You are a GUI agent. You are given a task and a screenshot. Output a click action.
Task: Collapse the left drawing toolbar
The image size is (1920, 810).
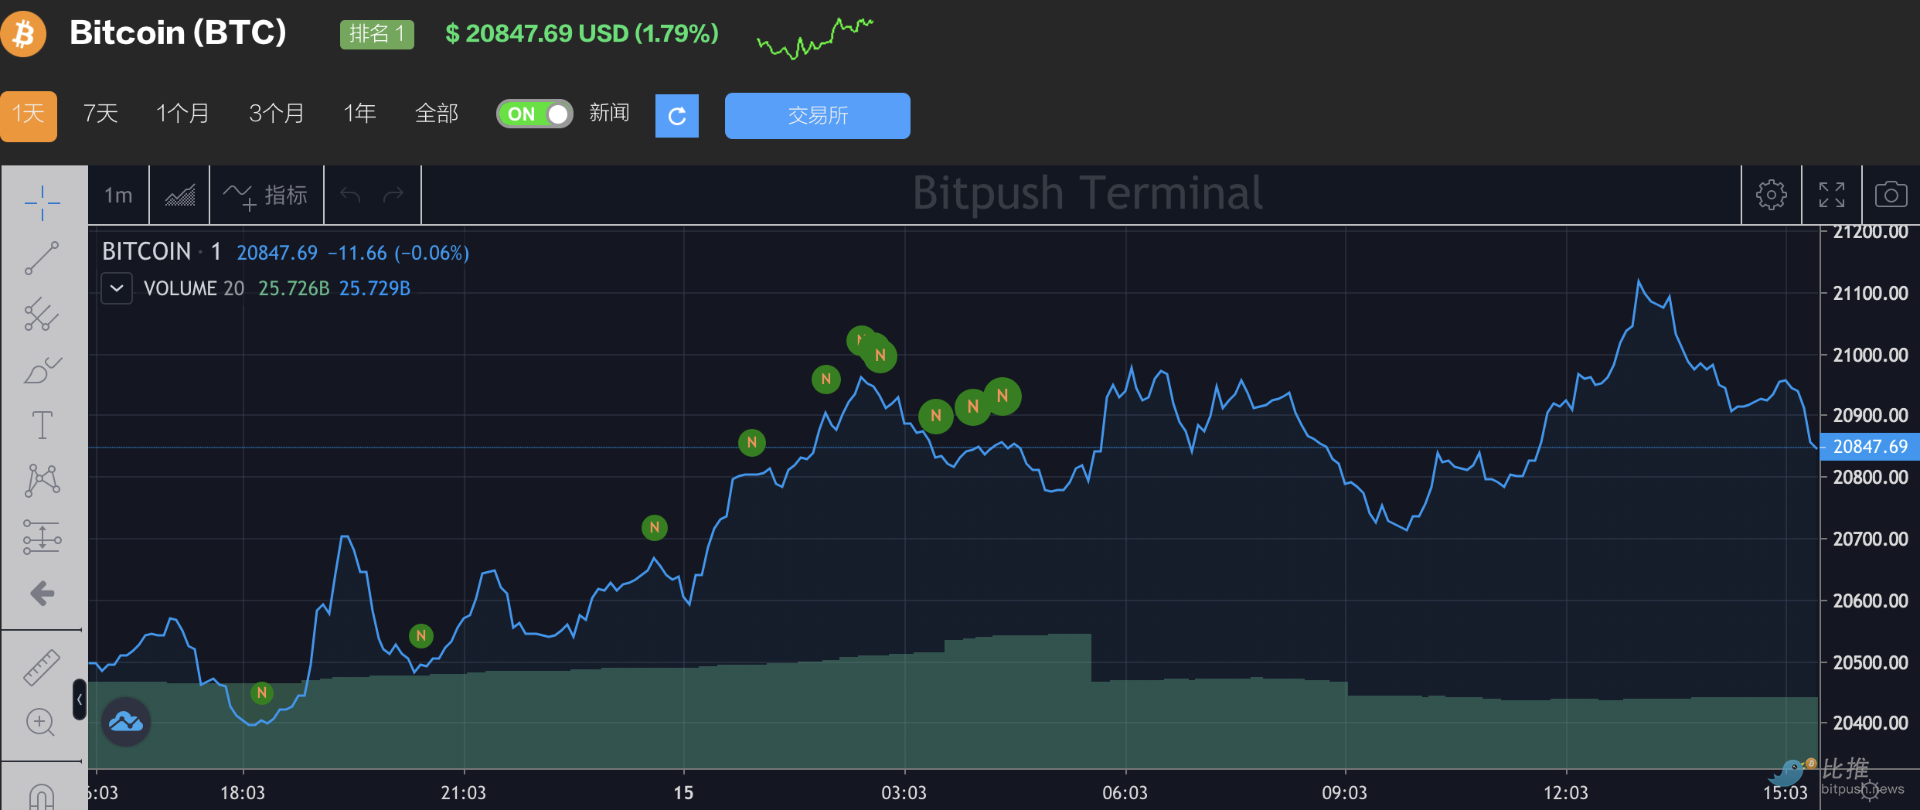coord(79,699)
